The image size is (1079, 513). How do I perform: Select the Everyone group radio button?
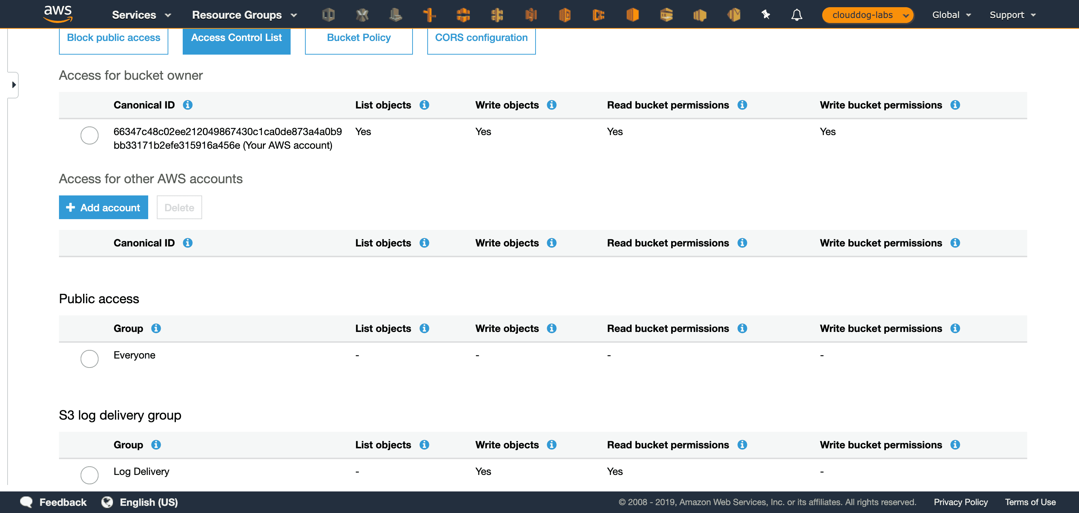tap(89, 359)
